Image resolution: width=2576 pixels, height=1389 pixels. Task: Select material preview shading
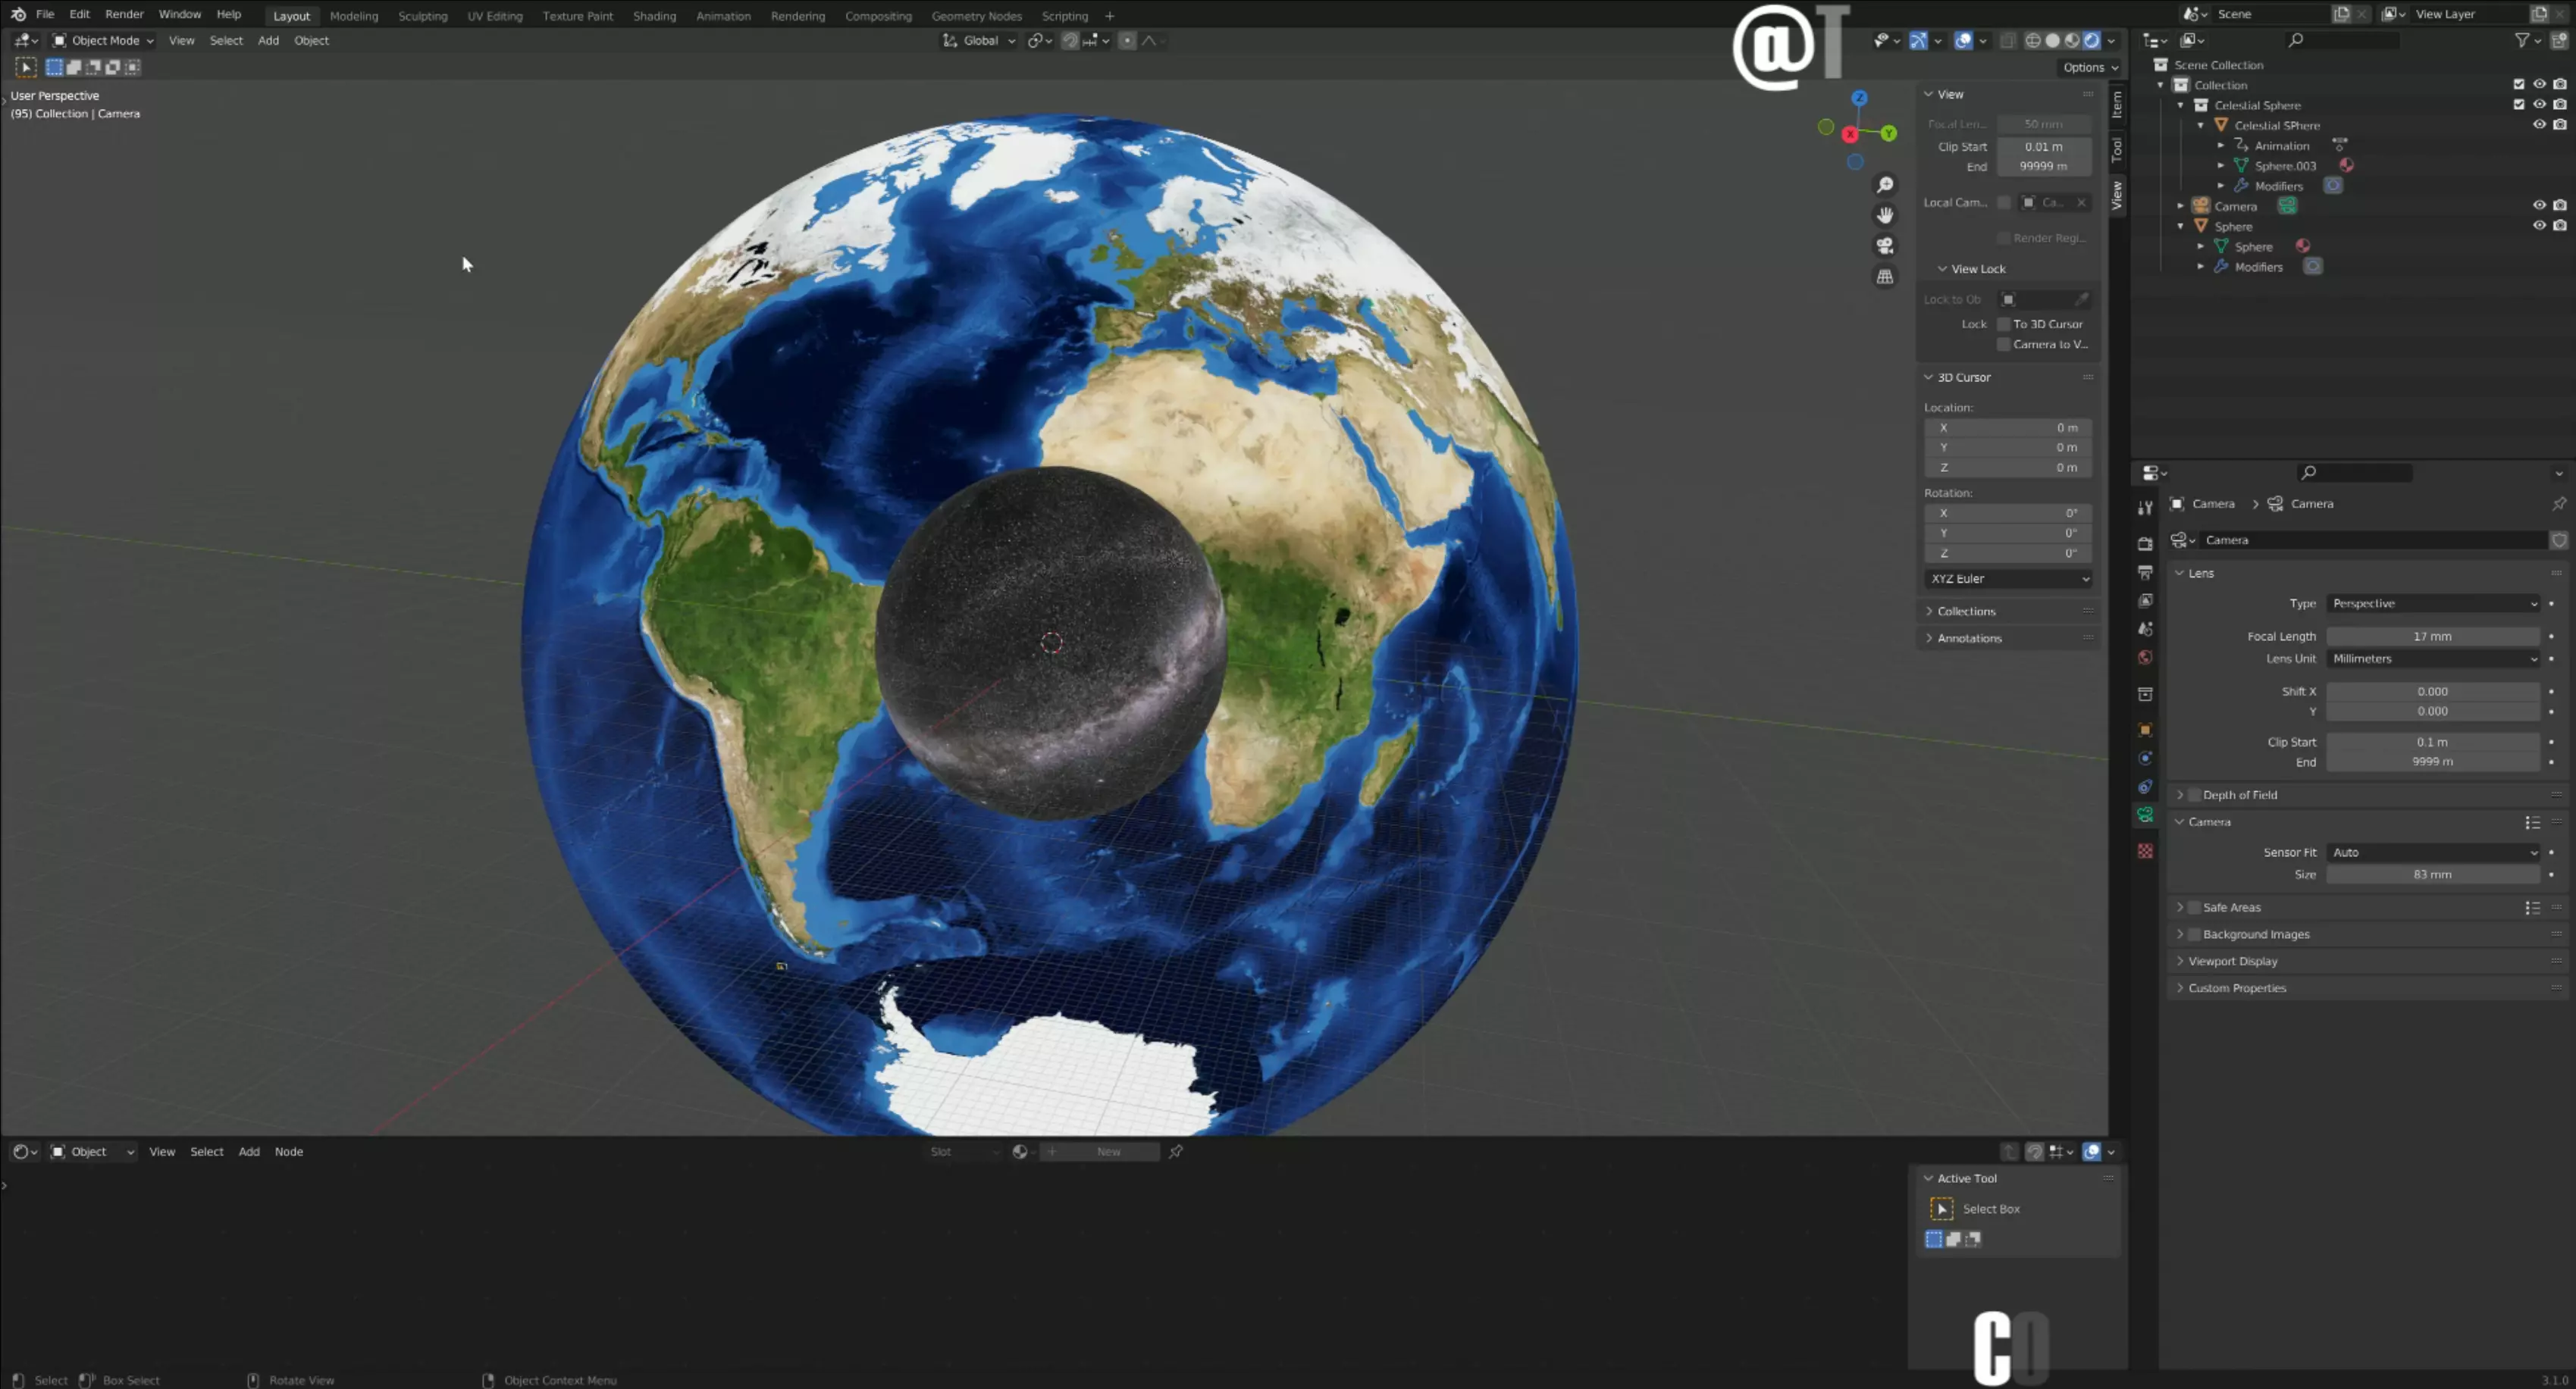[x=2072, y=41]
